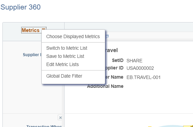Click the Metrics heading label
The width and height of the screenshot is (193, 127).
(x=30, y=30)
